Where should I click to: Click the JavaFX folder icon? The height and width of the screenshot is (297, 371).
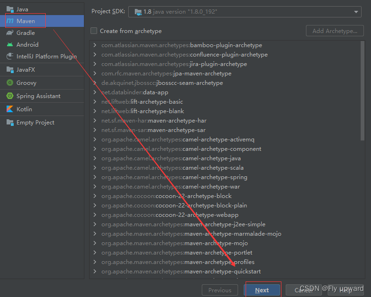(x=10, y=70)
